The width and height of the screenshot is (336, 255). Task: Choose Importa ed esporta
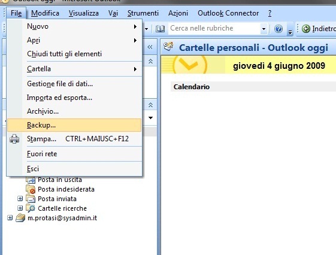pos(74,98)
